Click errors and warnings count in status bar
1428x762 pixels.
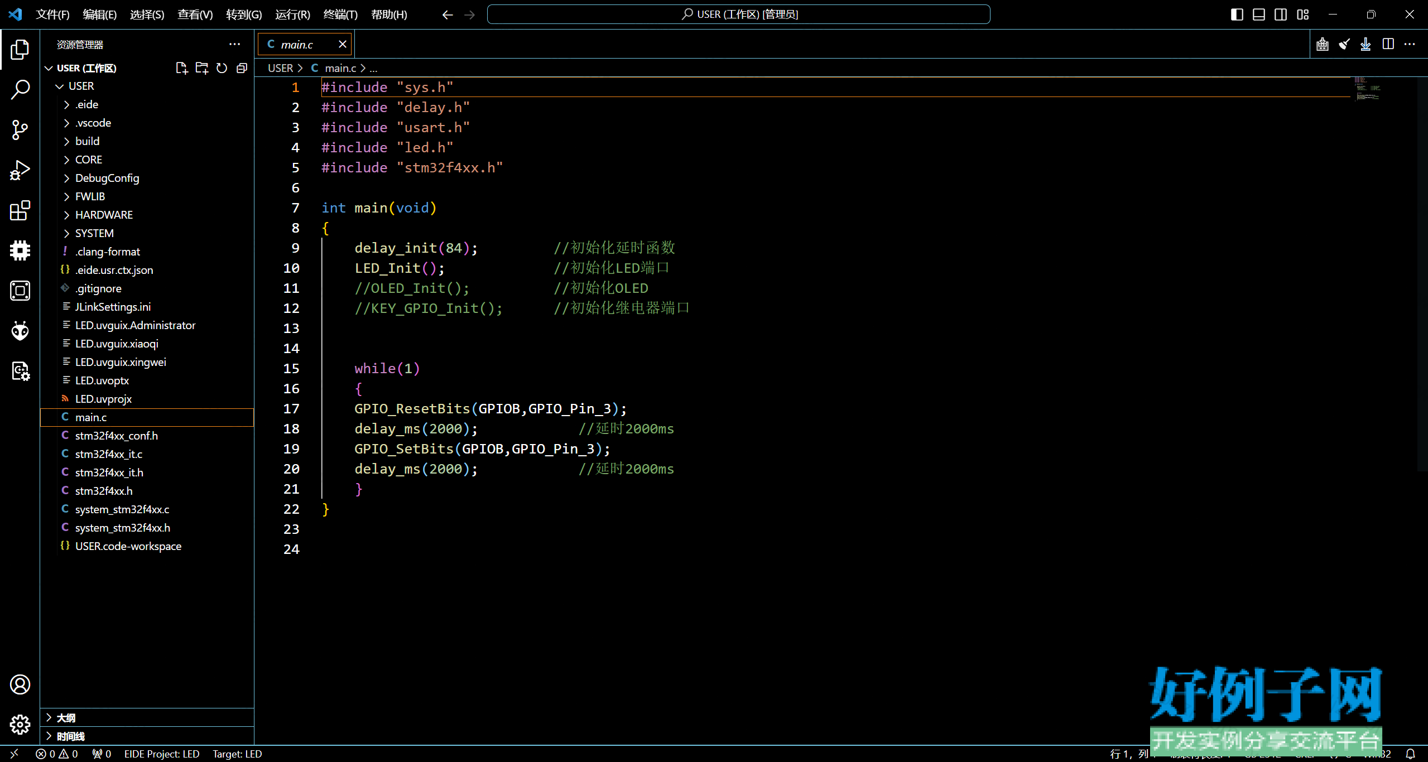point(57,754)
